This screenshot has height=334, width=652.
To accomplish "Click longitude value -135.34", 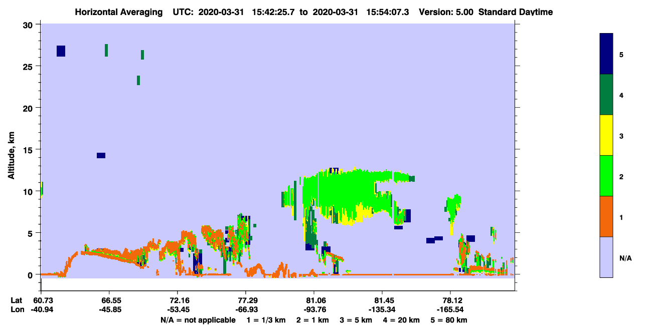I will [382, 309].
